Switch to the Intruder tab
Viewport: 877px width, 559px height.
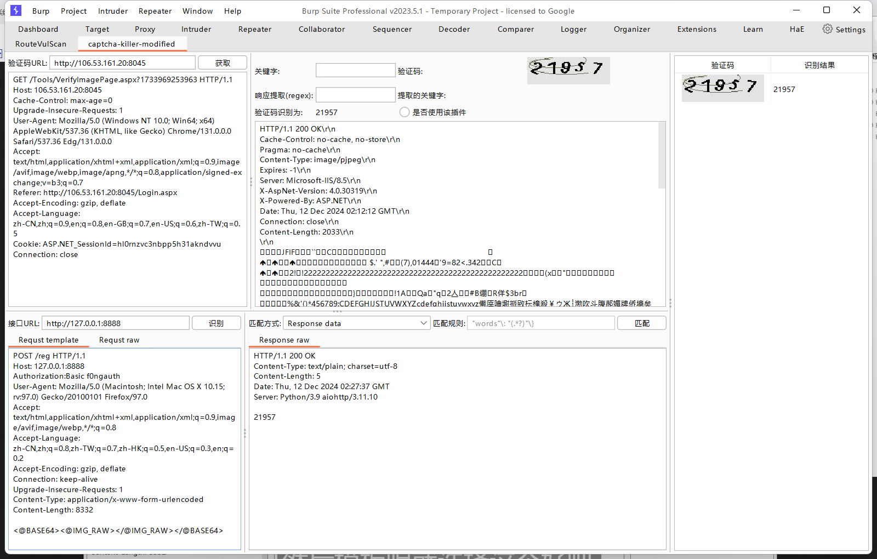click(x=196, y=29)
